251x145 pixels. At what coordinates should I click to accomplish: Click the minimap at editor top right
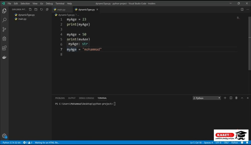(238, 18)
